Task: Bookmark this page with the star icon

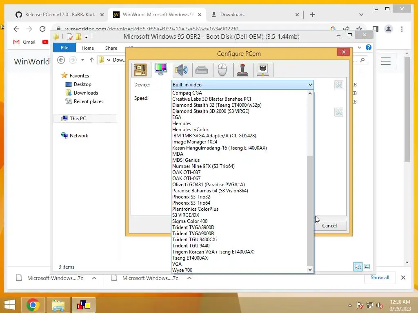Action: 359,29
